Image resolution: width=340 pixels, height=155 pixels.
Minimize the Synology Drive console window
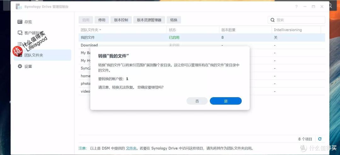click(x=305, y=7)
